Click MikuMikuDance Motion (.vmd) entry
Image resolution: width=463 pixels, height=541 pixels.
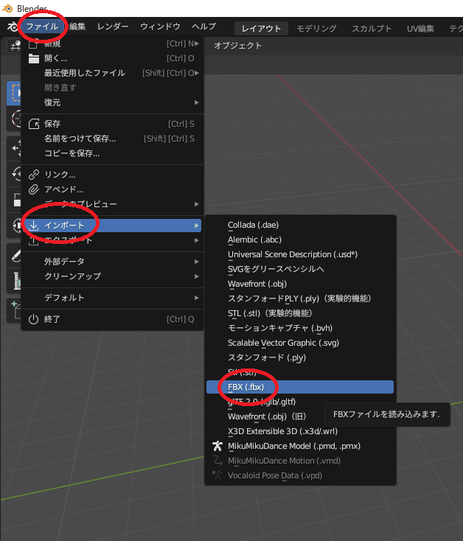(300, 461)
